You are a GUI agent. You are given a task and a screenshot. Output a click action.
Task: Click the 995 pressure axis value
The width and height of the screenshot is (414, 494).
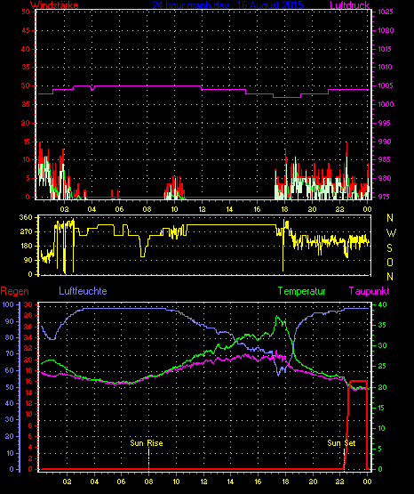pyautogui.click(x=385, y=123)
